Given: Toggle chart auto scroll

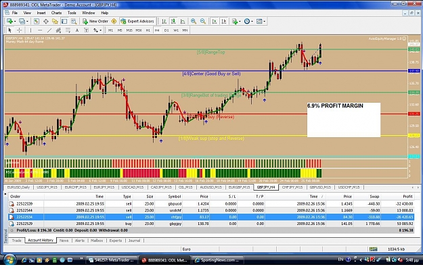Looking at the screenshot, I should pyautogui.click(x=215, y=21).
